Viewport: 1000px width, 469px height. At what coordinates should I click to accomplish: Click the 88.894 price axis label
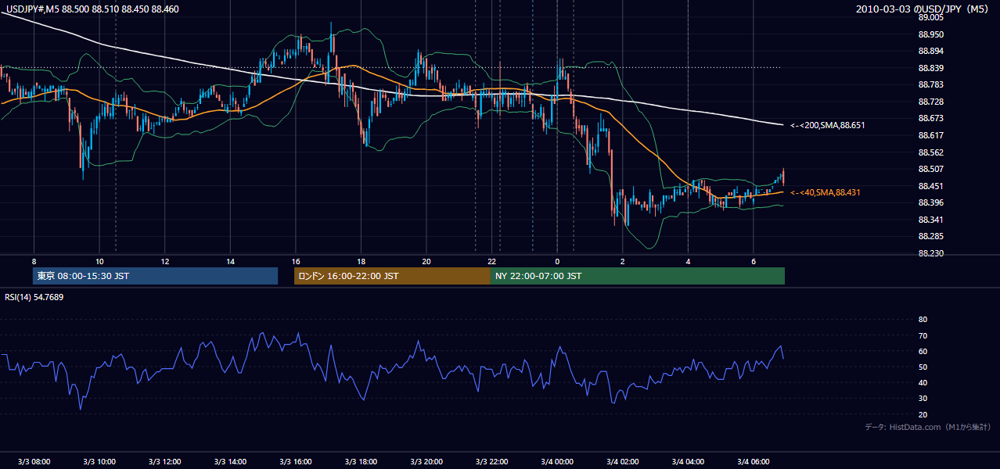point(931,51)
